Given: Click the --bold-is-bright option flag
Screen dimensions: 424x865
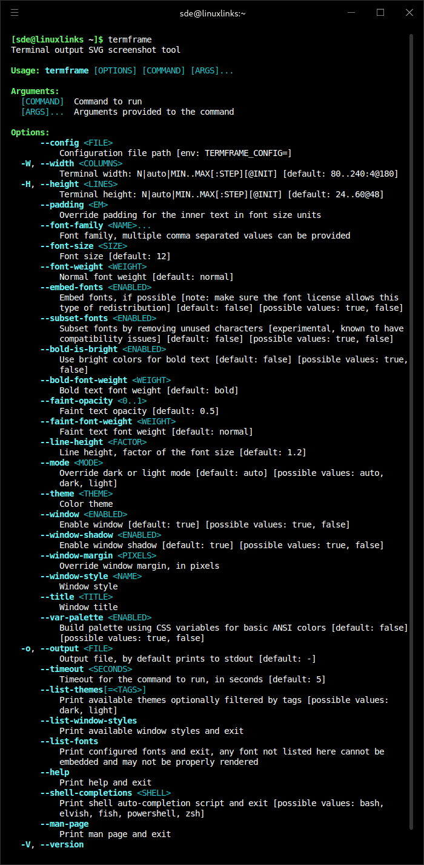Looking at the screenshot, I should (79, 349).
